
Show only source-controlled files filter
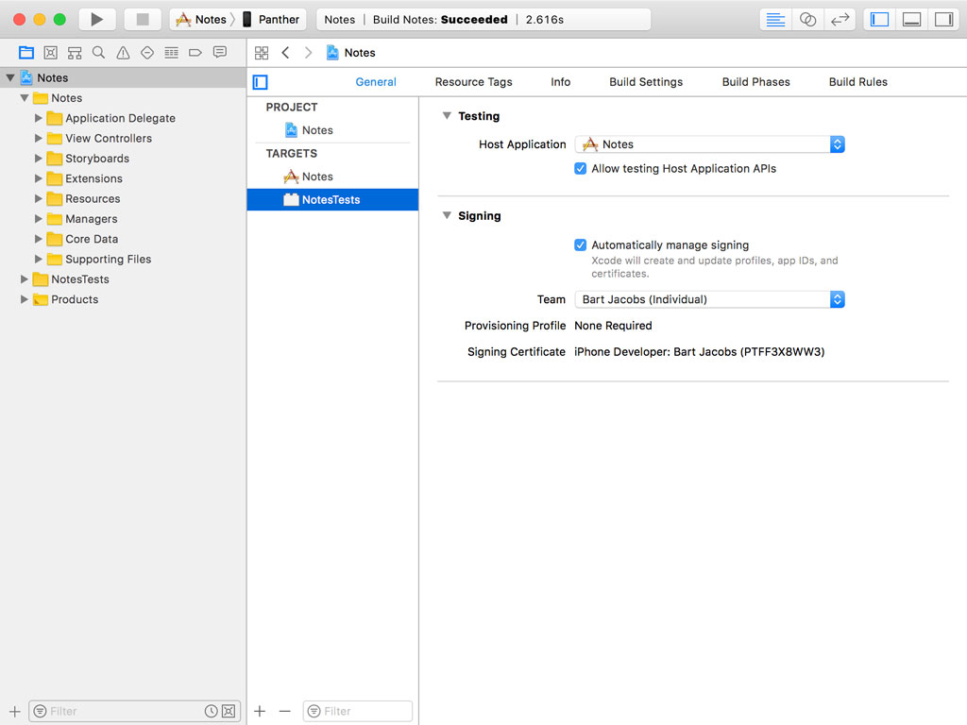click(229, 711)
